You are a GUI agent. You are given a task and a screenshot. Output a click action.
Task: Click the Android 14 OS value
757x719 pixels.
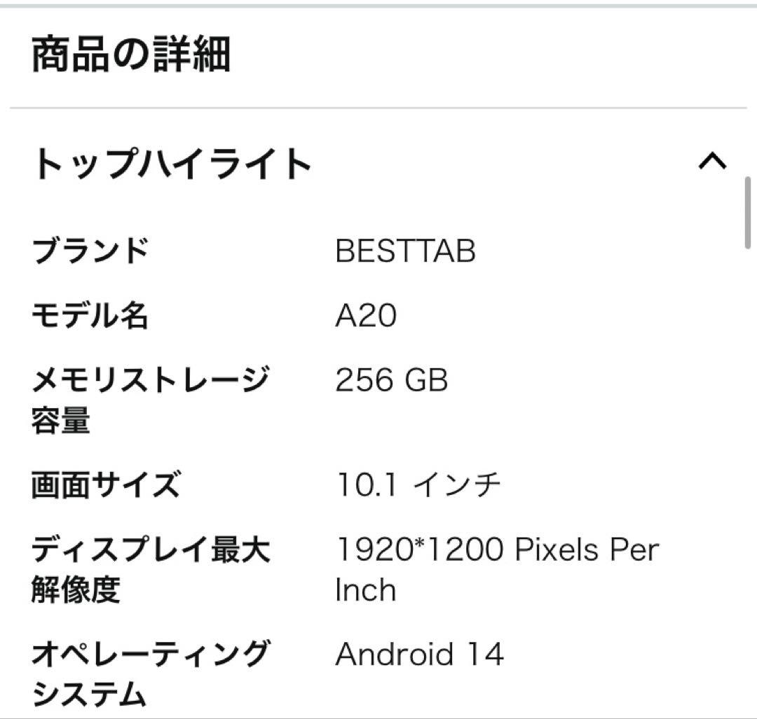[420, 654]
